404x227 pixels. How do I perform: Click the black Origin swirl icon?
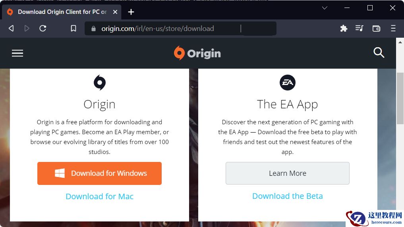pos(99,83)
